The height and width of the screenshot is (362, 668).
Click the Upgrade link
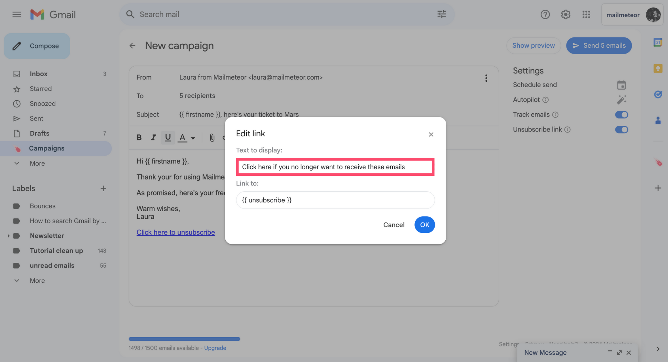[215, 348]
